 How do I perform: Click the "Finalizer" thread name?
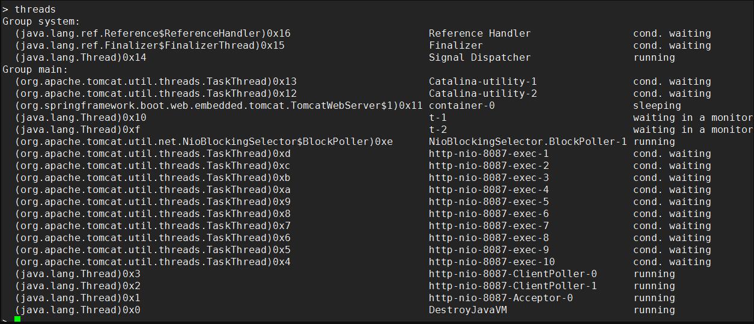(x=455, y=45)
